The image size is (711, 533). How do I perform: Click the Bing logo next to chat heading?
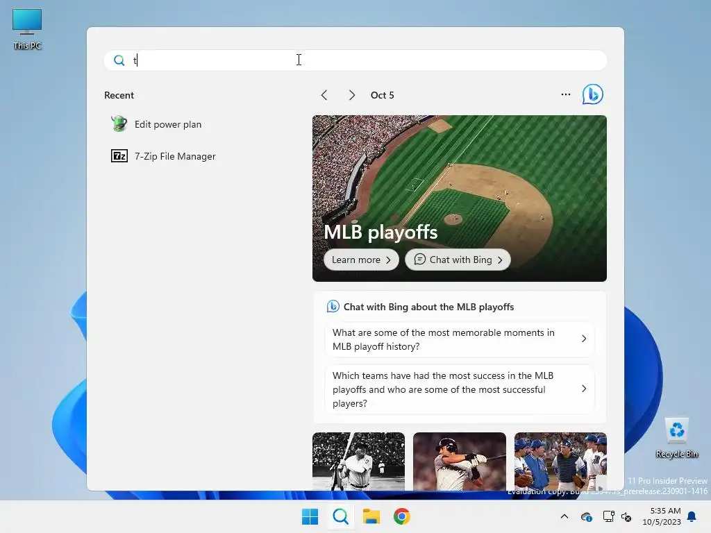click(x=333, y=306)
